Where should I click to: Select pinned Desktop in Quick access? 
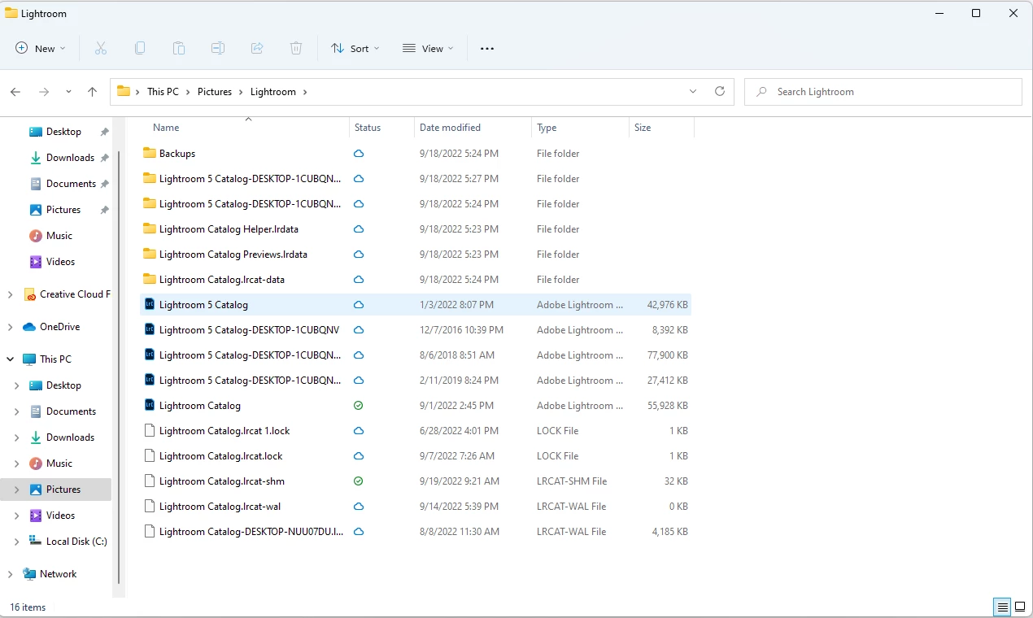coord(64,132)
